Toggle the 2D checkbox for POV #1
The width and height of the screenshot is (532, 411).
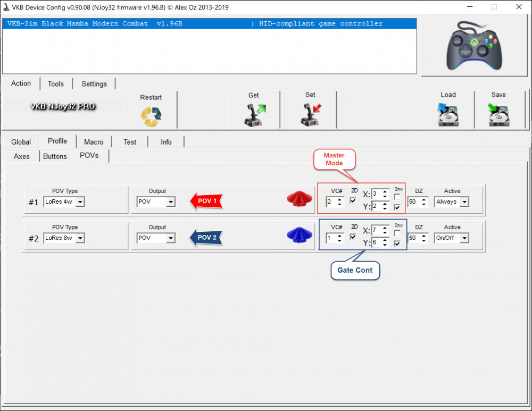tap(353, 200)
